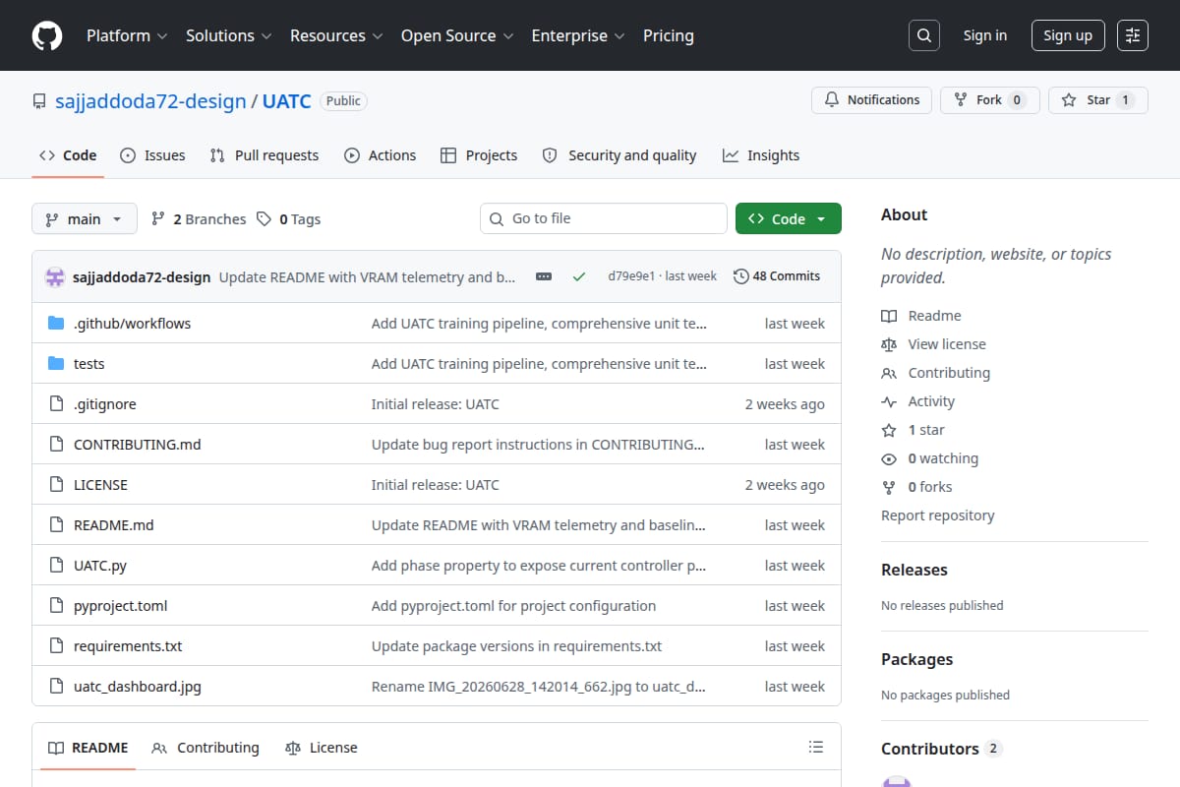Open the main branch selector dropdown
The width and height of the screenshot is (1180, 787).
click(x=84, y=218)
